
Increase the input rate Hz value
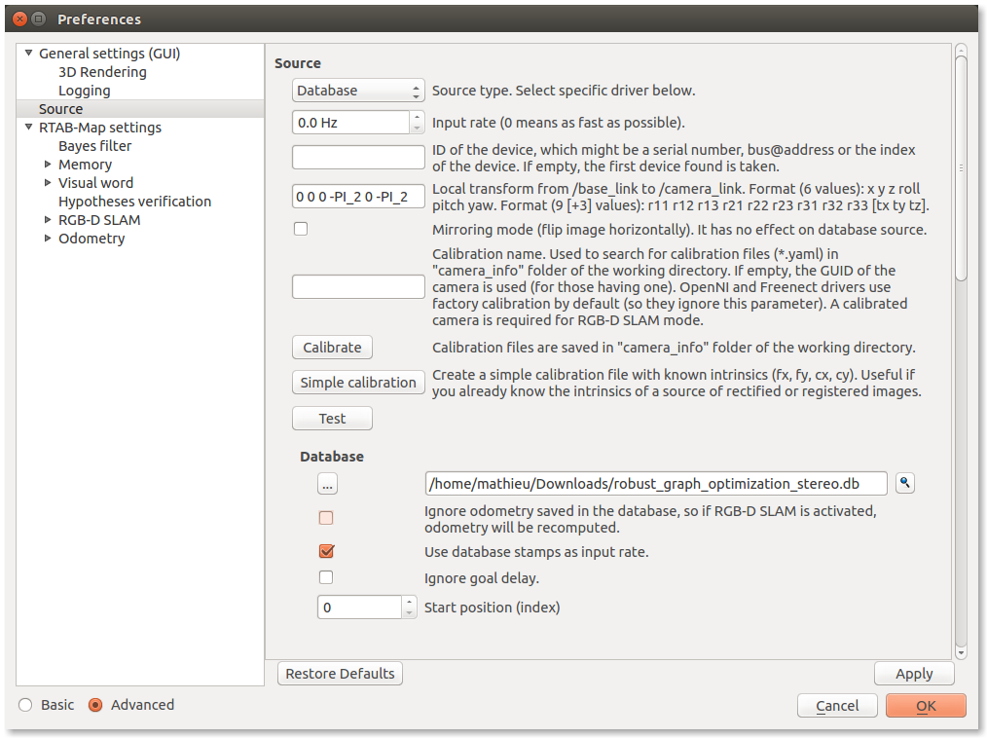click(417, 117)
